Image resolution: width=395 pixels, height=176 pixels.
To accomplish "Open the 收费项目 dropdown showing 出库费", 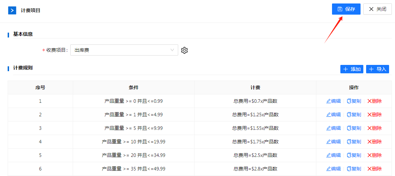I will click(x=124, y=50).
